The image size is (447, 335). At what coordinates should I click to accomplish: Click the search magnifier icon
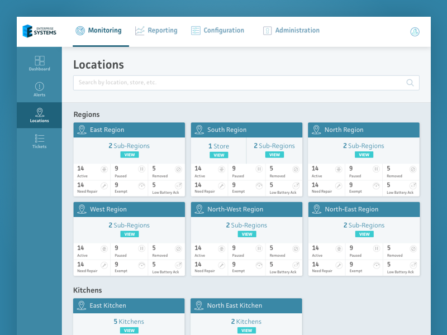410,83
